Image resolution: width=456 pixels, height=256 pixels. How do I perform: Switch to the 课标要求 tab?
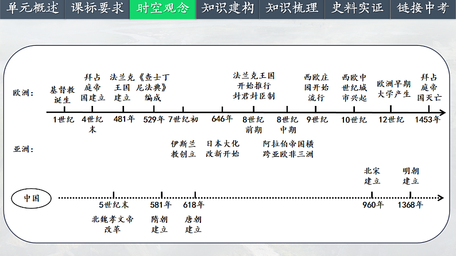click(97, 9)
